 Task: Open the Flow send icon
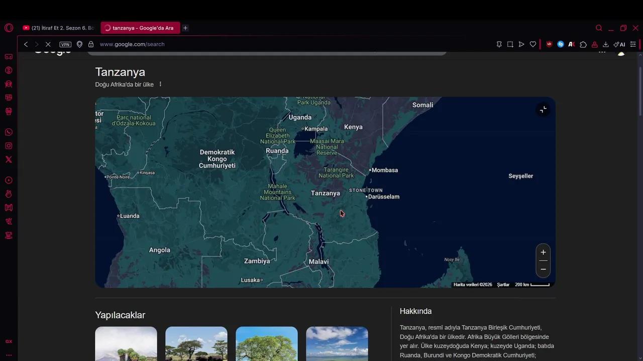[521, 44]
